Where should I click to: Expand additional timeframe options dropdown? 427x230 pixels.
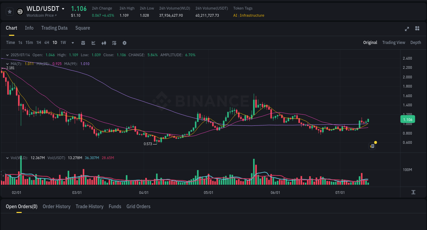72,43
